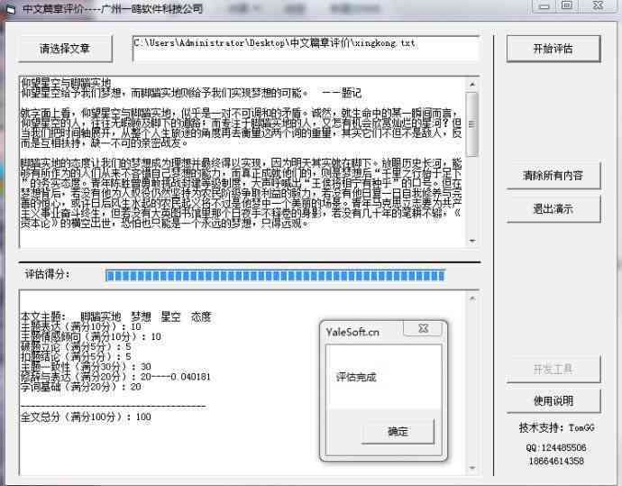This screenshot has height=486, width=622.
Task: Minimize the main application window
Action: (x=544, y=6)
